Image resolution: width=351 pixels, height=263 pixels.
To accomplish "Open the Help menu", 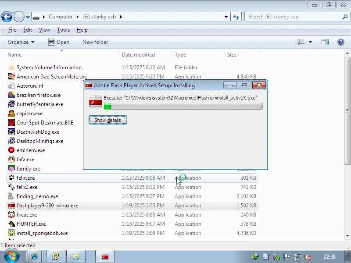I will click(82, 30).
